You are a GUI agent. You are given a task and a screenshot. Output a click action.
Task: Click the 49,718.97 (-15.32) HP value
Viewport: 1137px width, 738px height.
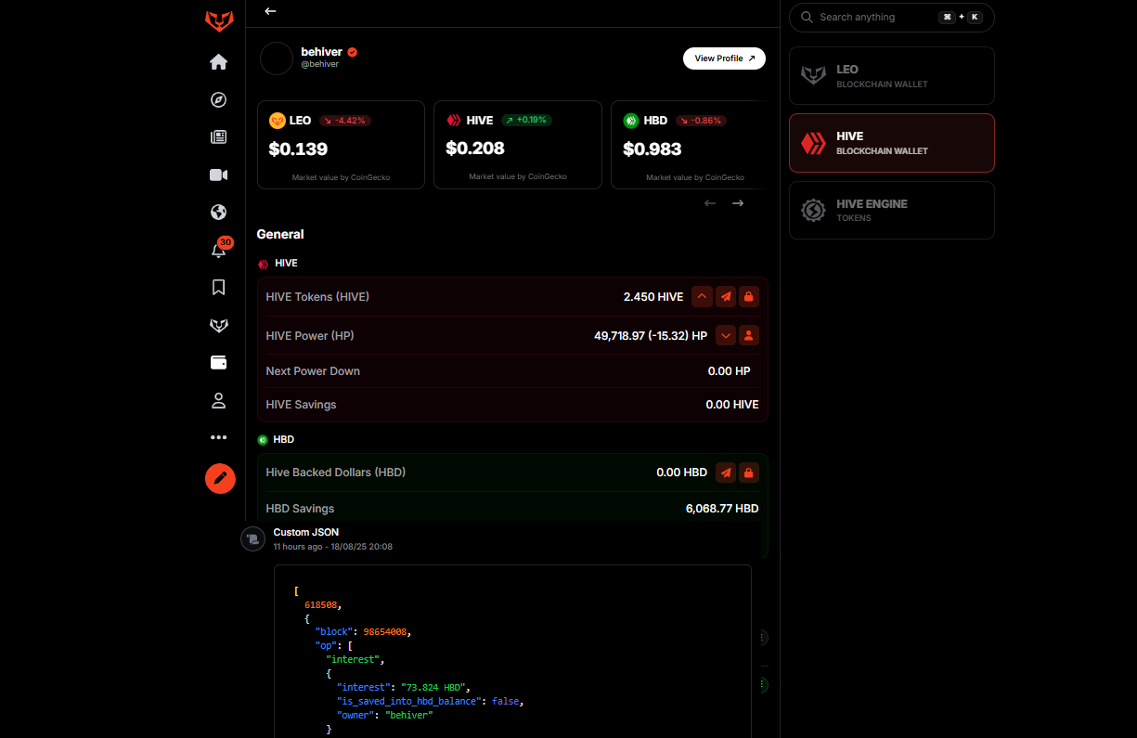tap(651, 335)
